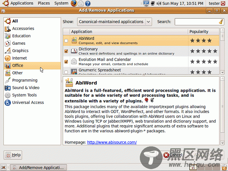Select the Games category label
Image resolution: width=228 pixels, height=171 pixels.
(19, 43)
